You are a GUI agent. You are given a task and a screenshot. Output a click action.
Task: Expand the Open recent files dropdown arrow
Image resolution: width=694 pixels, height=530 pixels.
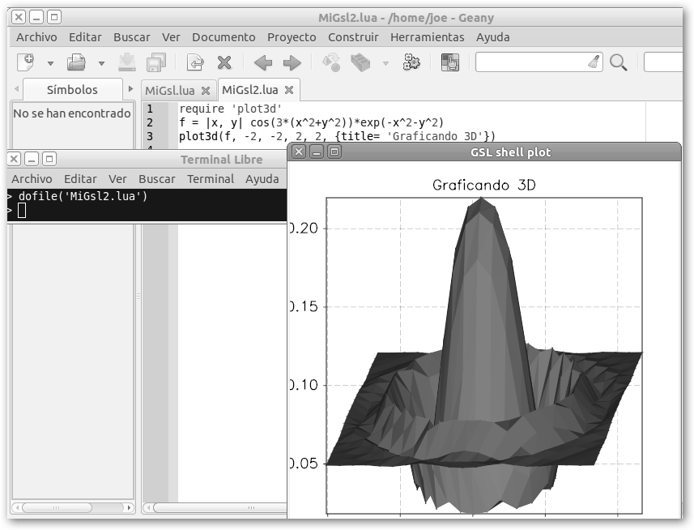pos(101,63)
